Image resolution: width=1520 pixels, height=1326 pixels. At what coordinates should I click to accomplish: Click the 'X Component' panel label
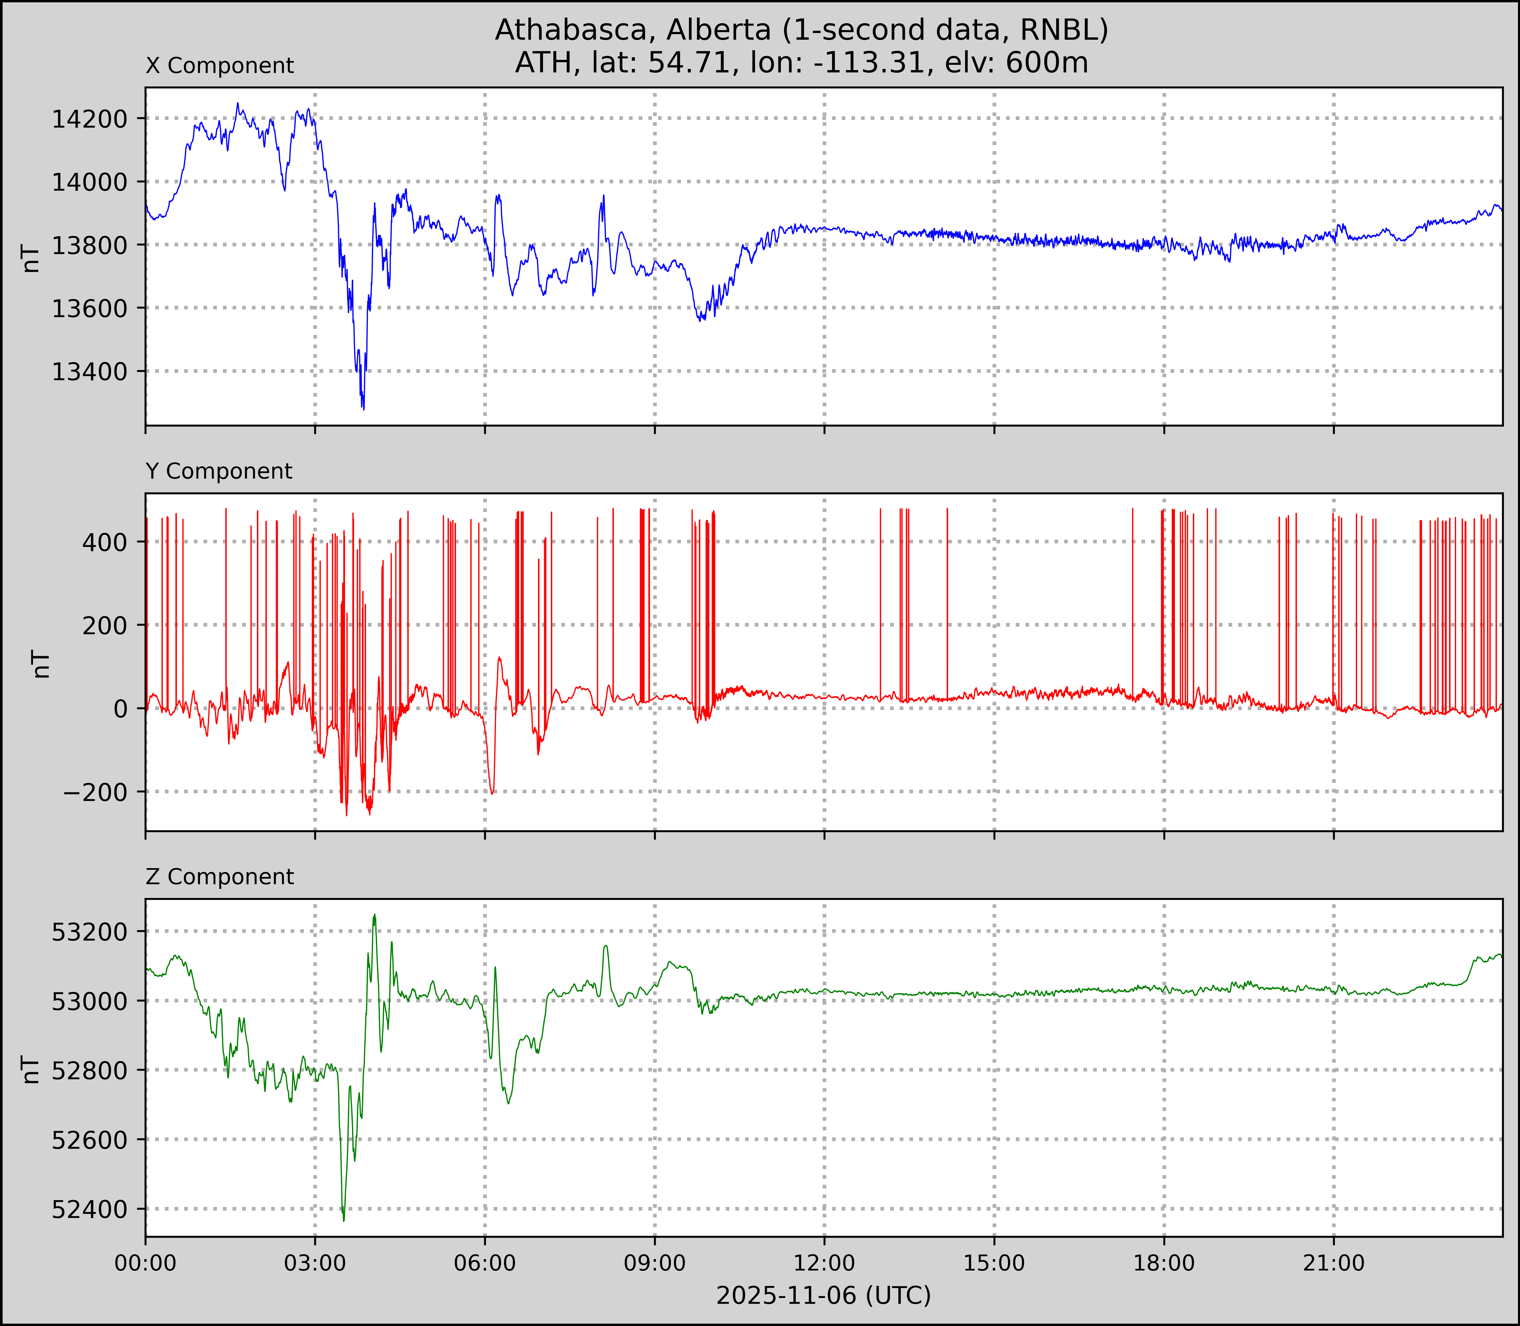[x=220, y=66]
